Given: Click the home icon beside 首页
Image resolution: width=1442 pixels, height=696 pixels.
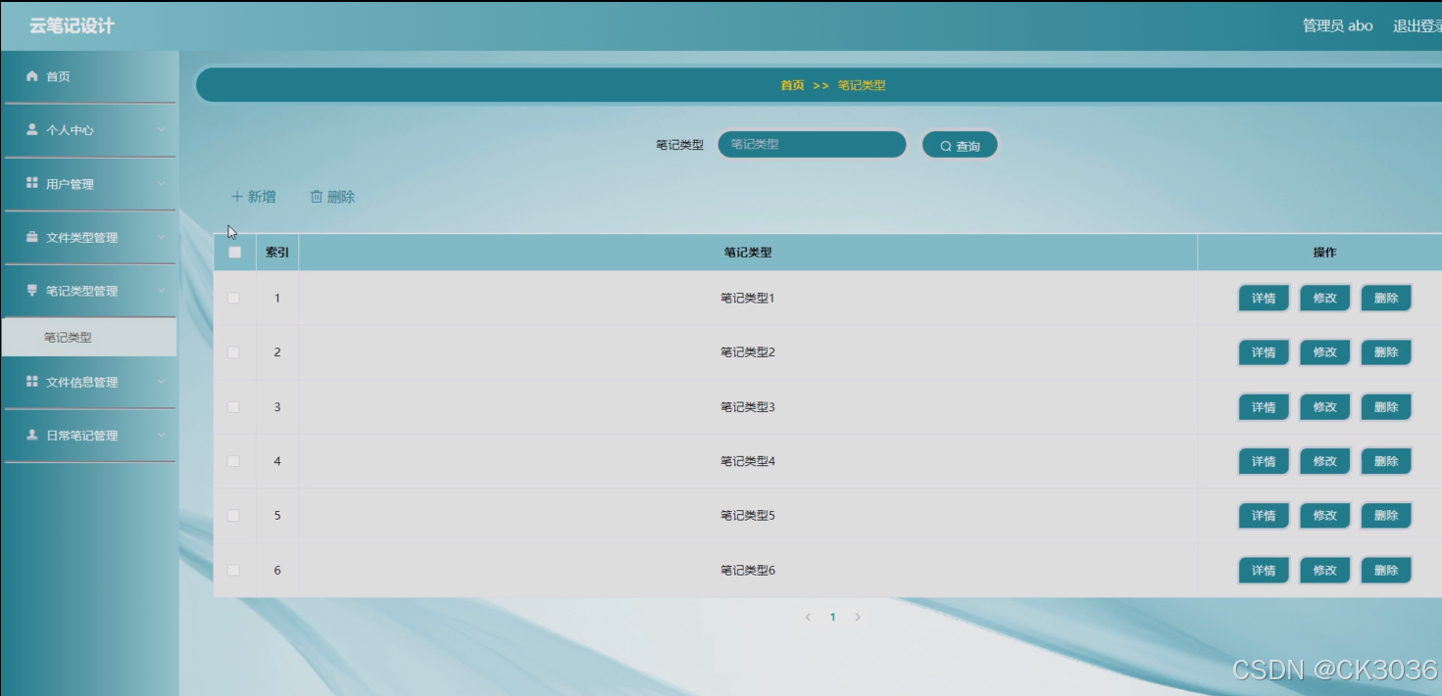Looking at the screenshot, I should click(x=32, y=76).
